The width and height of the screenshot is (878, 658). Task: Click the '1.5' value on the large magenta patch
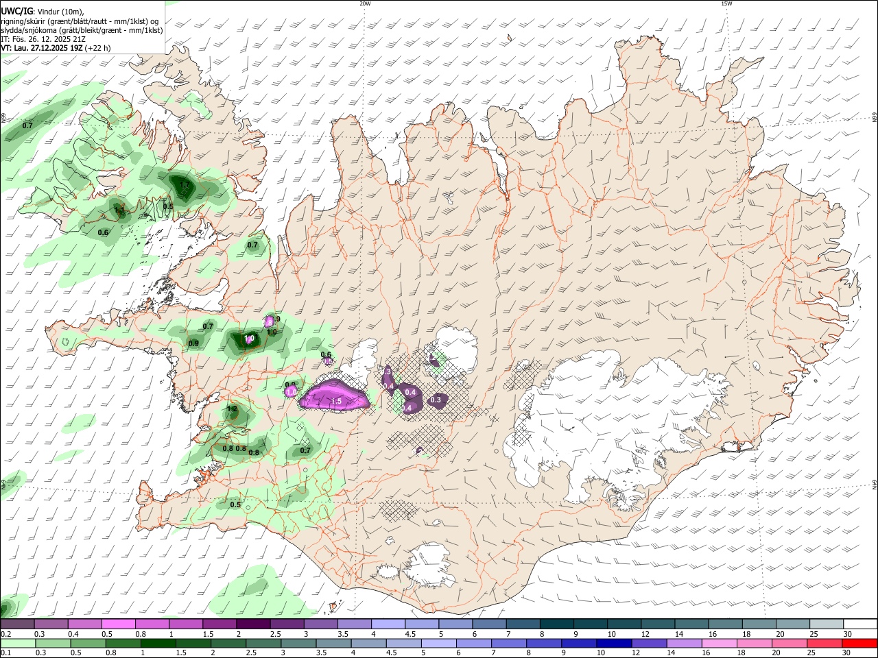point(336,402)
